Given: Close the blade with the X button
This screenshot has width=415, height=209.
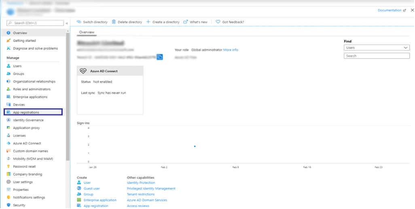Looking at the screenshot, I should [x=412, y=11].
